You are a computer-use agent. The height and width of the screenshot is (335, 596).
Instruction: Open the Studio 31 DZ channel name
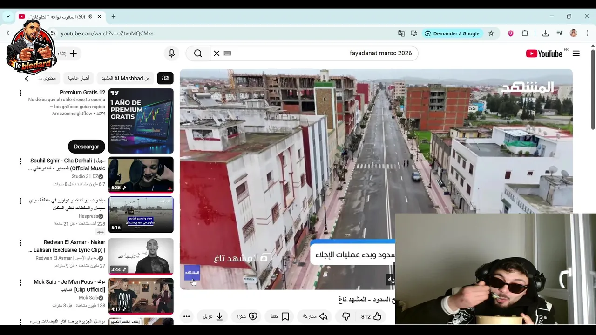click(85, 177)
